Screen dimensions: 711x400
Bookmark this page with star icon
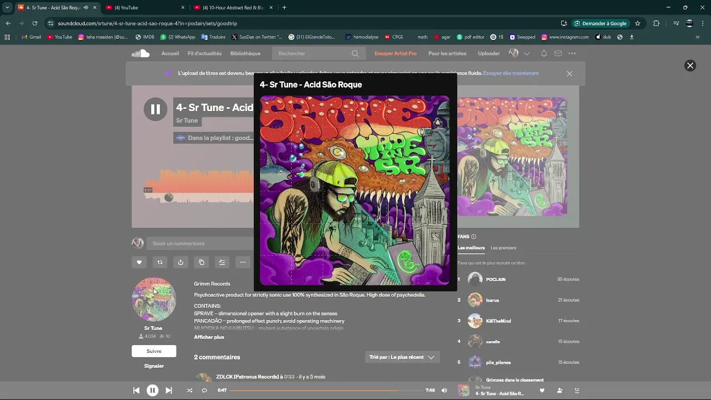pyautogui.click(x=638, y=23)
